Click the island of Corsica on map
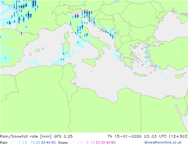Screen dimensions: 188x145 point(66,36)
